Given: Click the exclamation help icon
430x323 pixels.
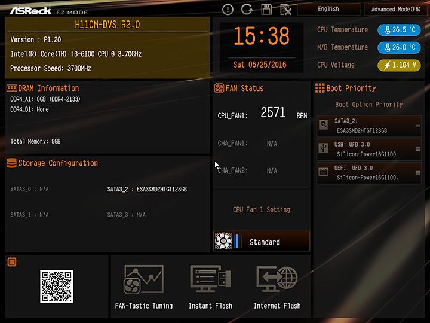Looking at the screenshot, I should [228, 10].
